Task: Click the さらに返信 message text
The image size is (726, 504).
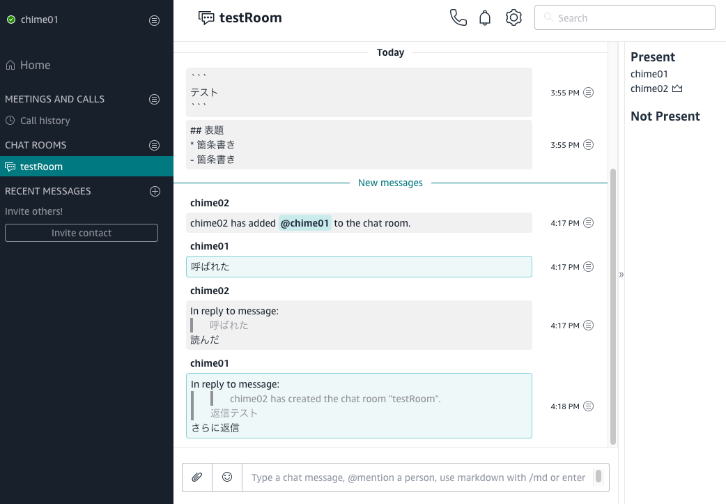Action: pyautogui.click(x=215, y=427)
